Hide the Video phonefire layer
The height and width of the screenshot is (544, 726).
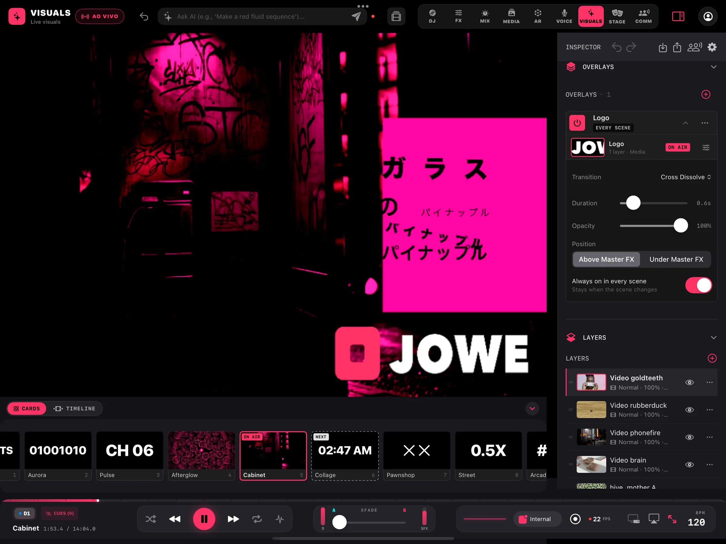click(x=689, y=437)
